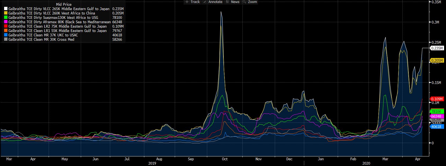The width and height of the screenshot is (446, 166).
Task: Click the green 78100 axis price tag
Action: click(x=436, y=112)
